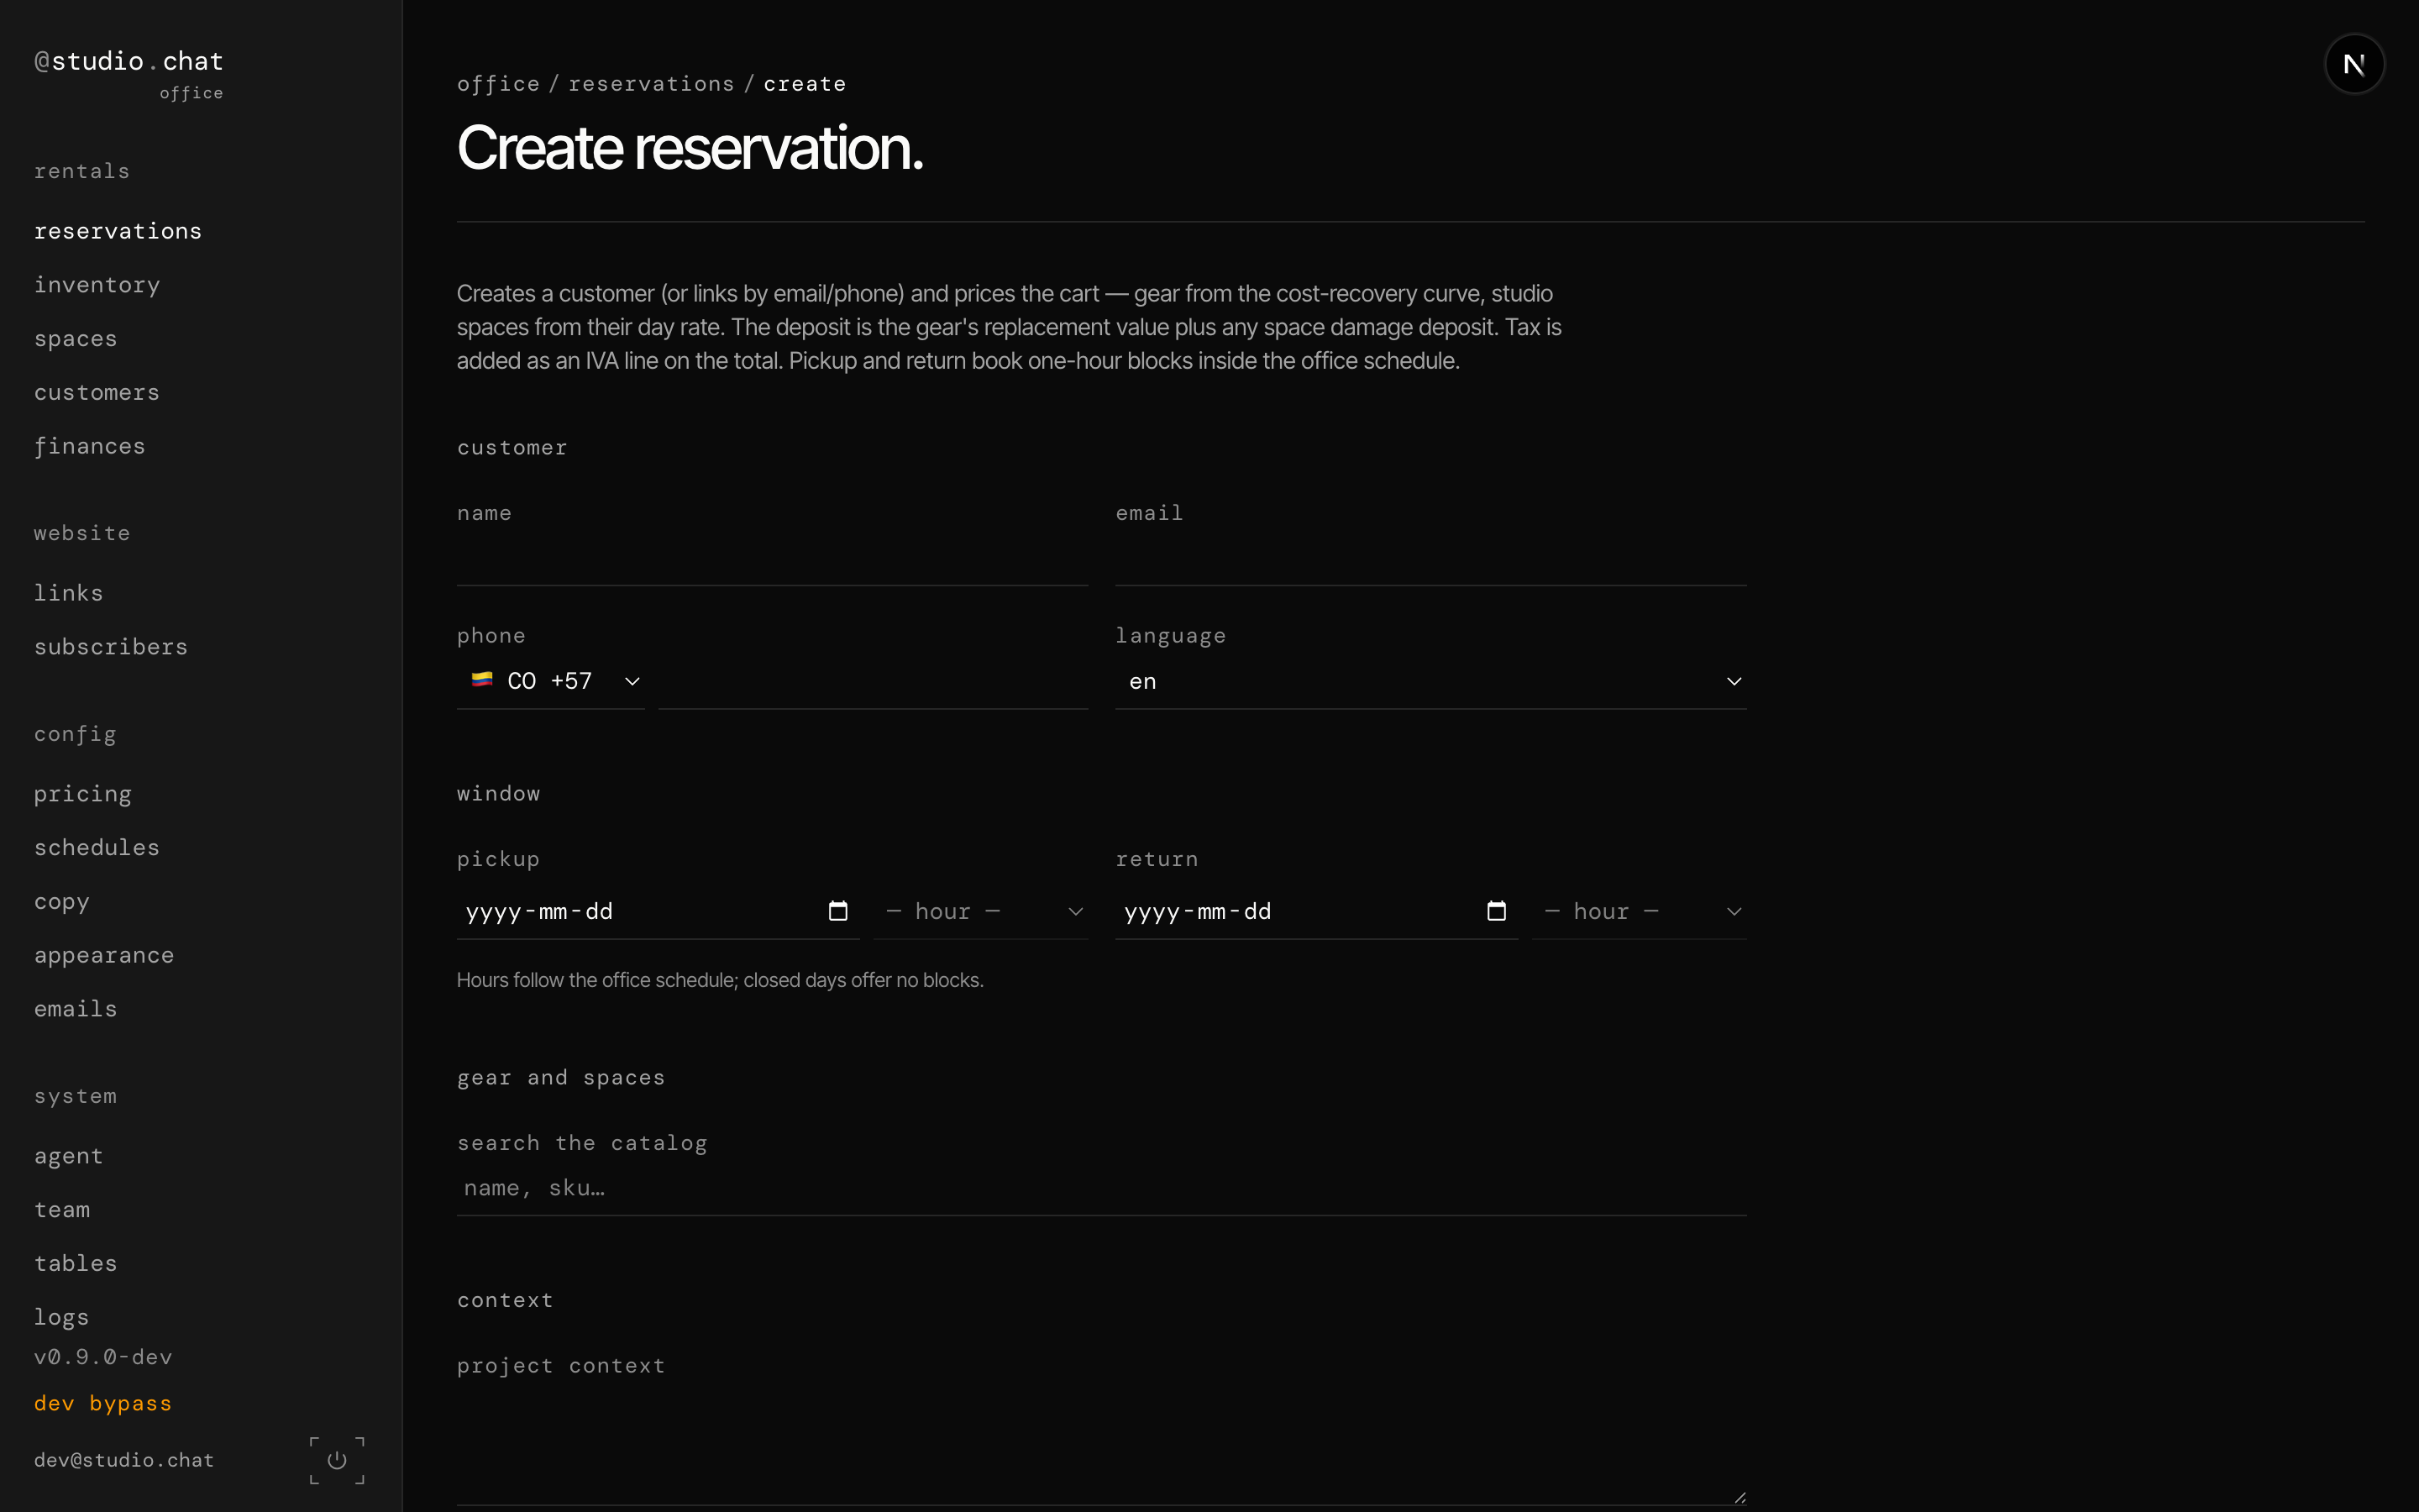This screenshot has height=1512, width=2419.
Task: Open the team page
Action: (x=62, y=1210)
